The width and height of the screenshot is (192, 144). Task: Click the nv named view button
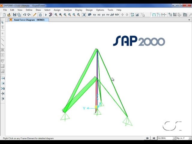tap(108, 15)
